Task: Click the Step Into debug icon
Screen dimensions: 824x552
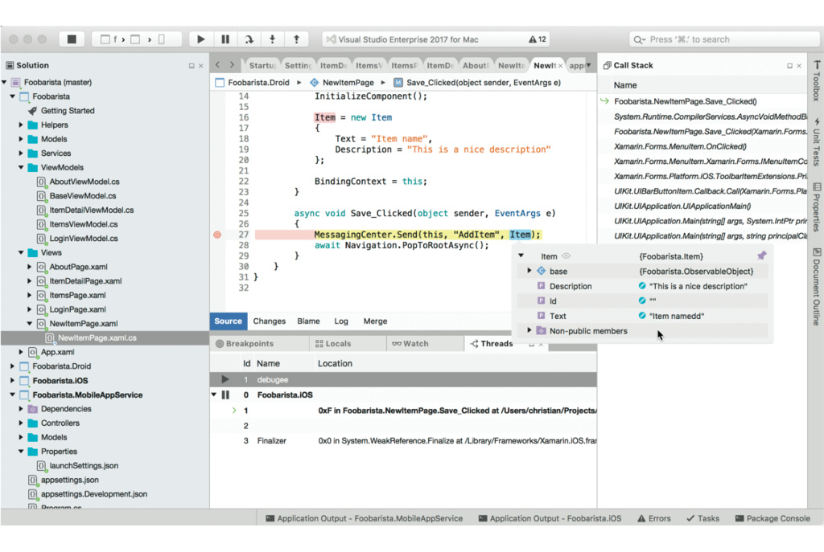Action: pos(273,39)
